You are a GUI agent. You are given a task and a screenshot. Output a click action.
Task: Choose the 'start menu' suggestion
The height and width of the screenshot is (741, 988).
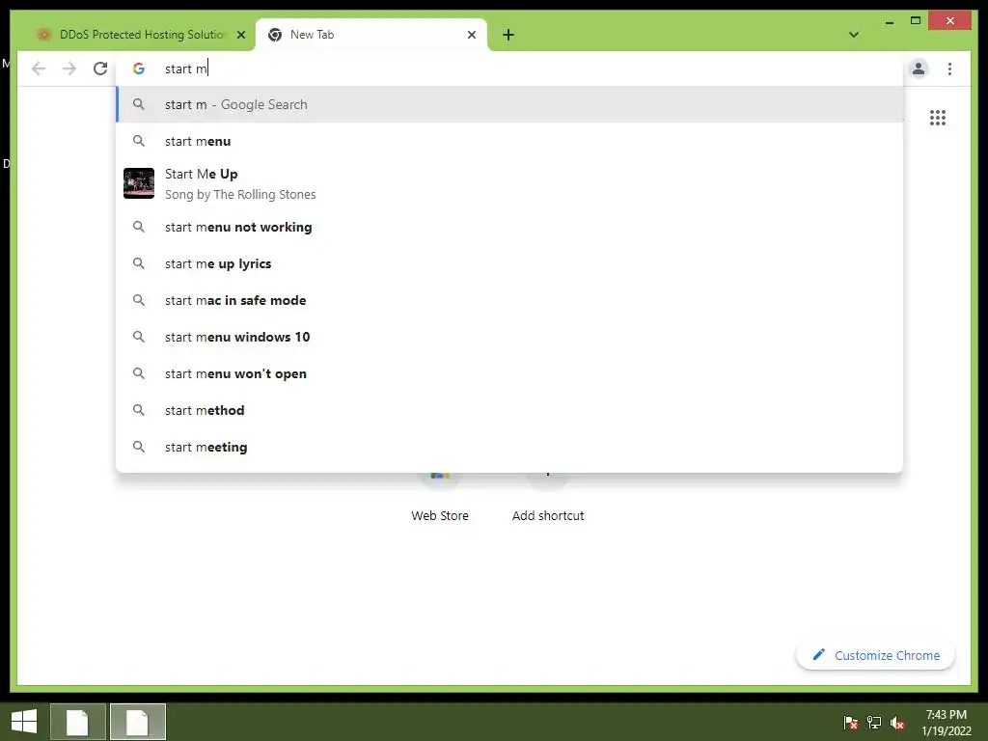click(509, 141)
